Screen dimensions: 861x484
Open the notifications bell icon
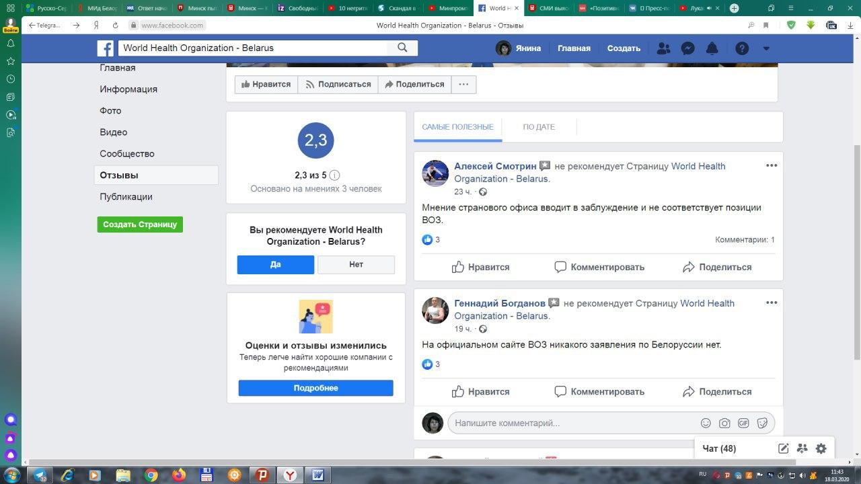[712, 48]
